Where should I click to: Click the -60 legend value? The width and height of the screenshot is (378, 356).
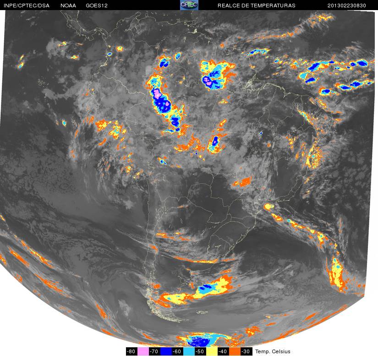(x=177, y=351)
